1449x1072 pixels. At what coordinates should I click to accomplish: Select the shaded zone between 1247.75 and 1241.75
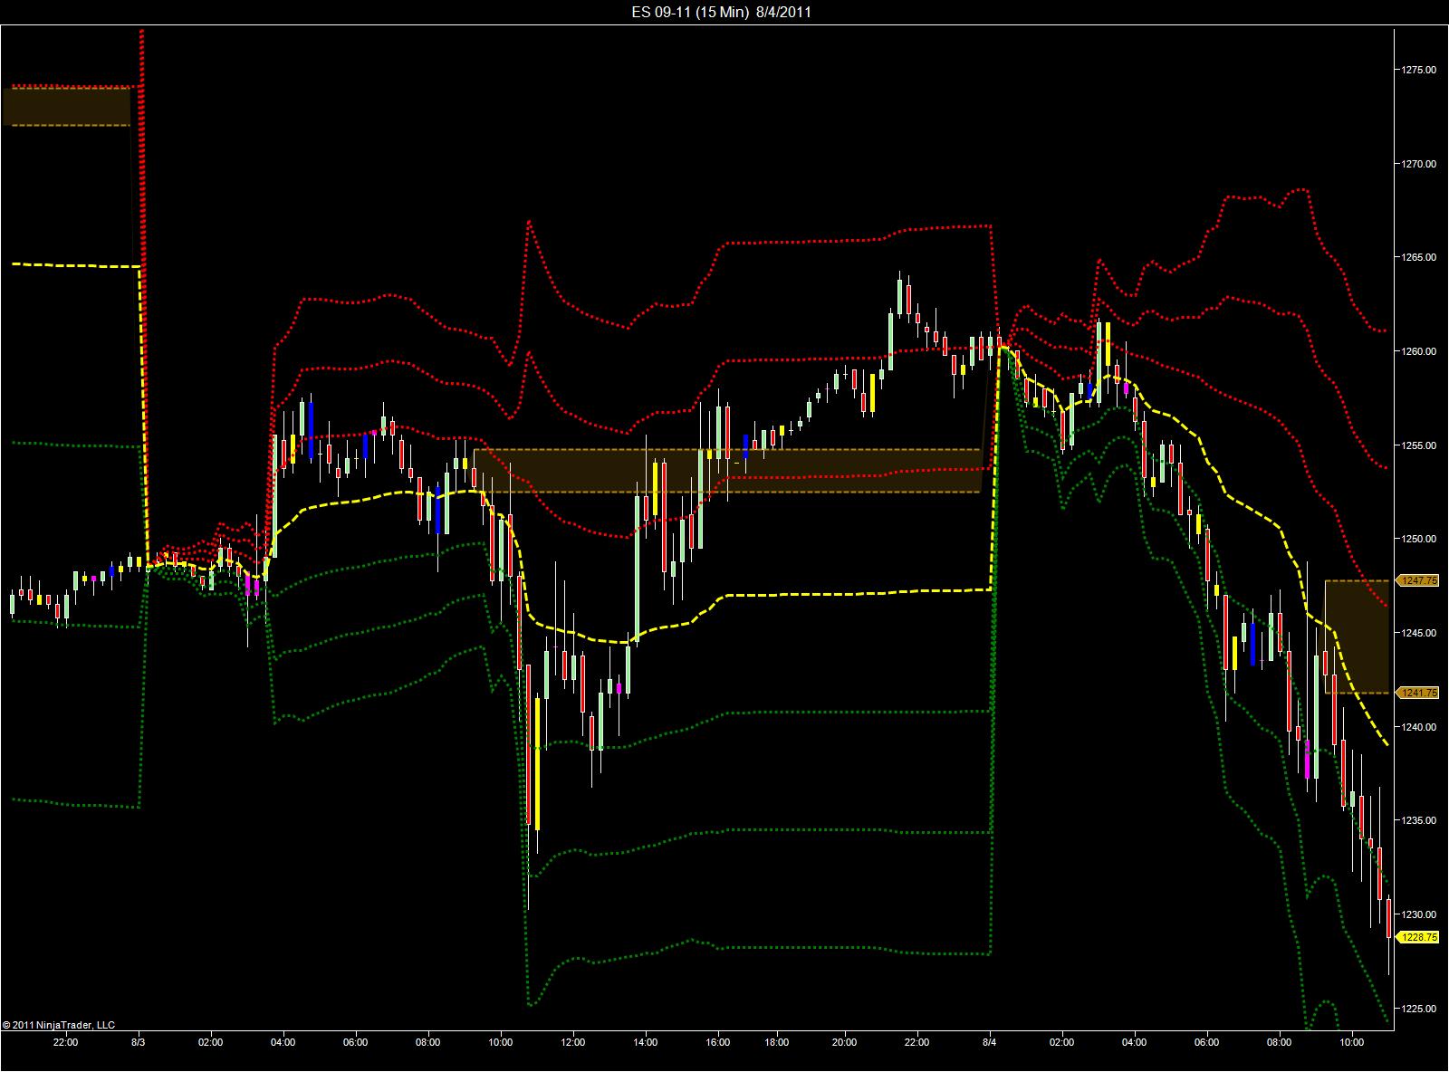click(x=1357, y=636)
